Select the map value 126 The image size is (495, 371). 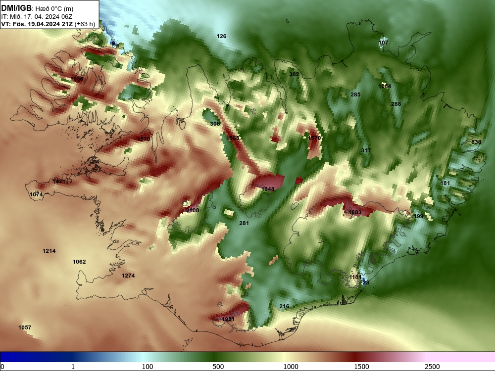[221, 36]
